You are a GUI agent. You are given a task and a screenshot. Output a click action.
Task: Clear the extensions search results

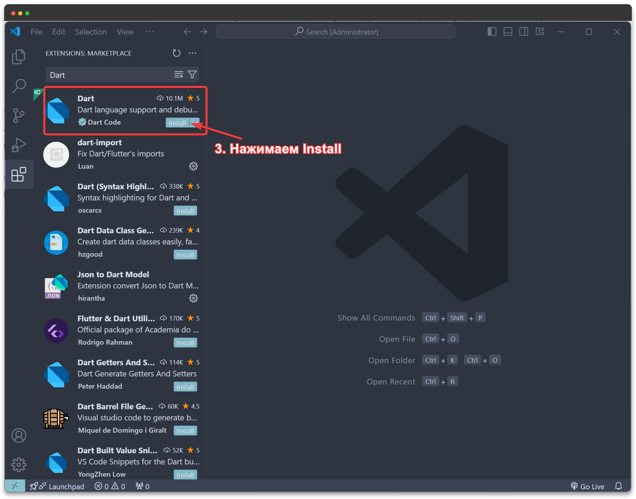[179, 75]
